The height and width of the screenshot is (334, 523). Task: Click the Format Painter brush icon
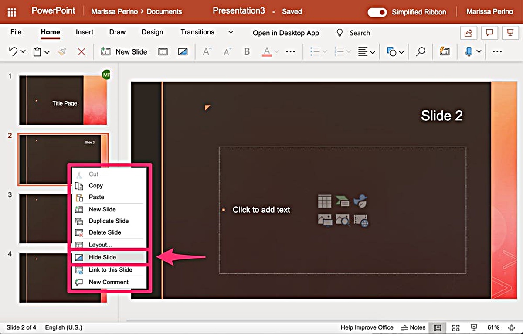click(x=62, y=51)
